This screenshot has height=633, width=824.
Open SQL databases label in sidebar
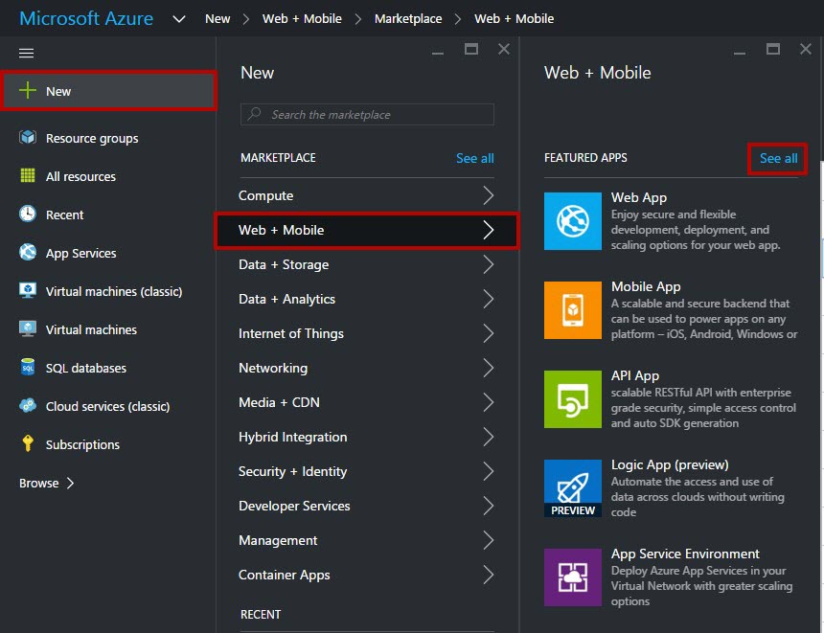pos(85,368)
